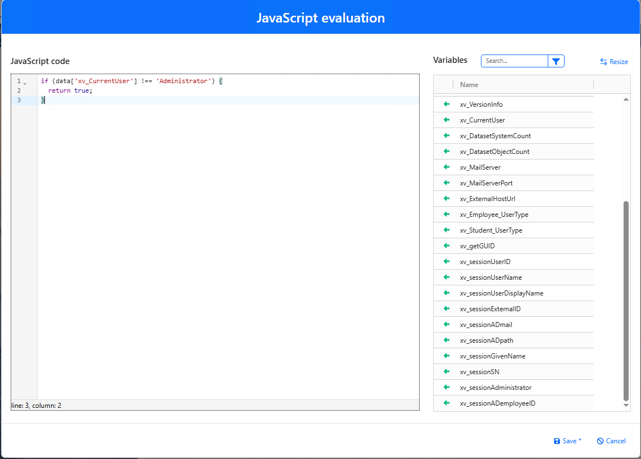Select the xv_getGUID variable name text
The image size is (641, 459).
tap(477, 246)
